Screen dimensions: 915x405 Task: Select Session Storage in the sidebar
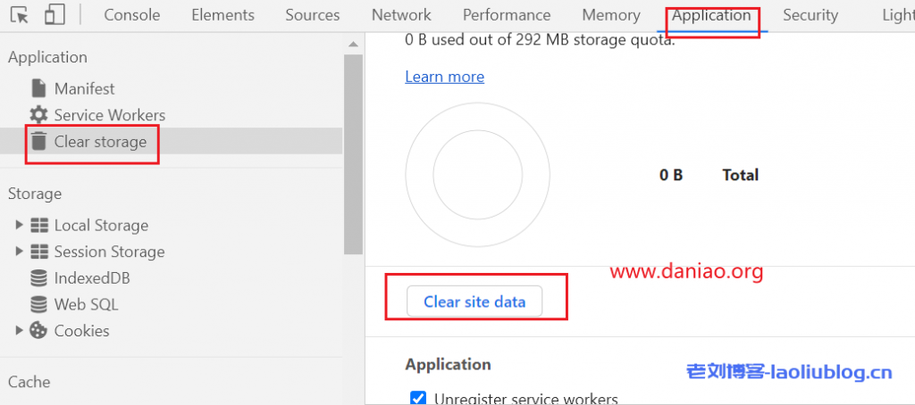[109, 252]
